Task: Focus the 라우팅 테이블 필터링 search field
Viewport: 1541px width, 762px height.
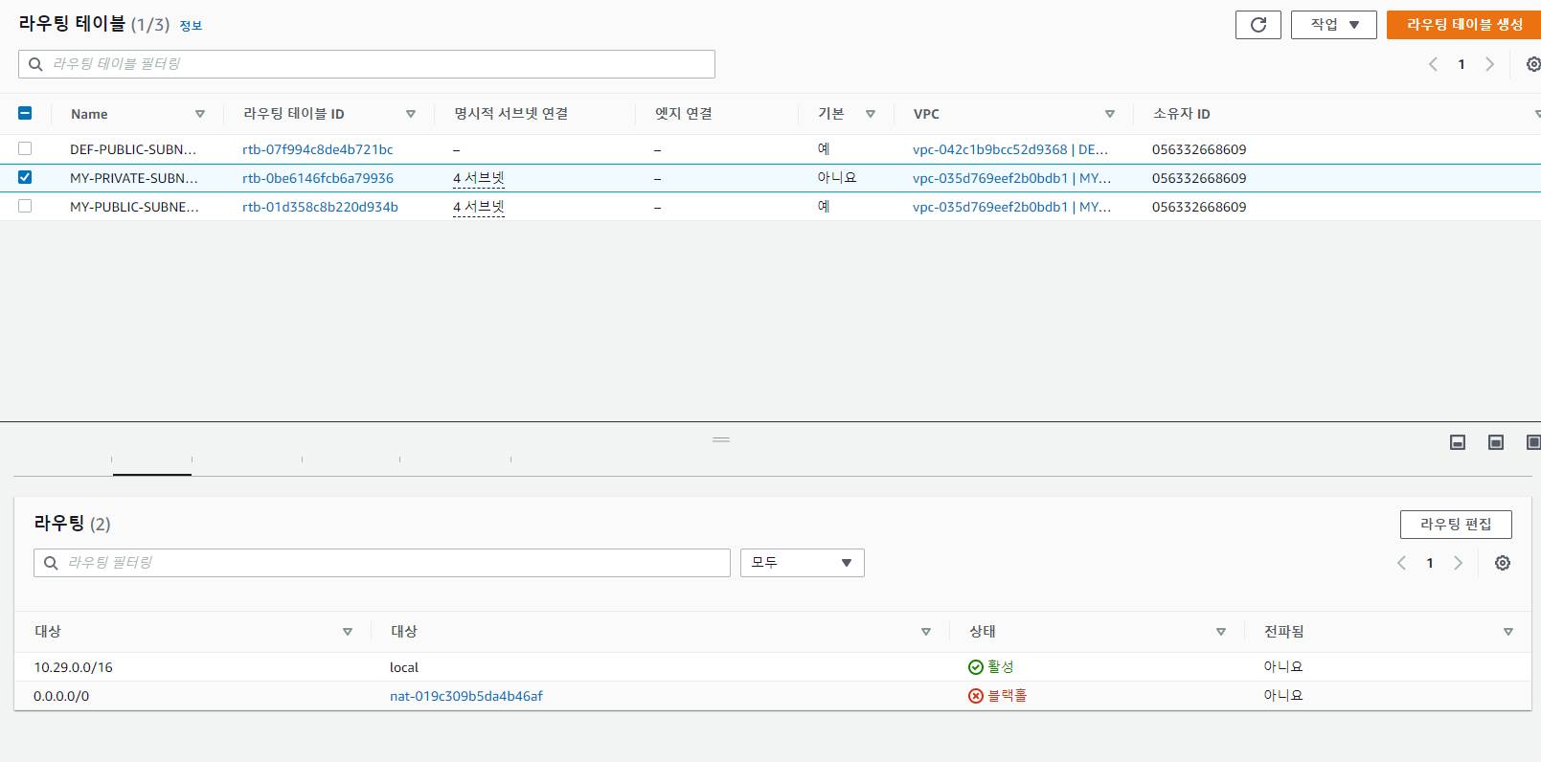Action: (367, 64)
